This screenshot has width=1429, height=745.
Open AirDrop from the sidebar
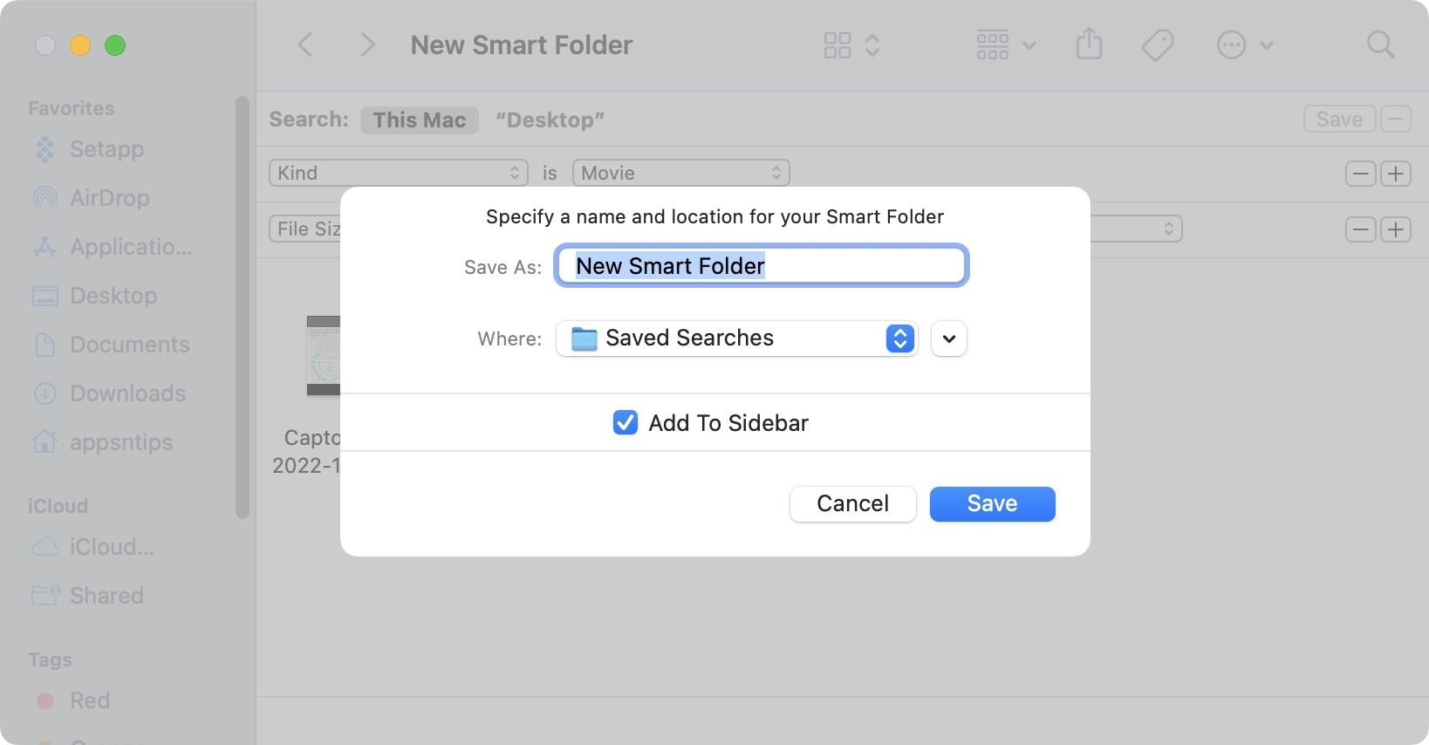pyautogui.click(x=109, y=198)
